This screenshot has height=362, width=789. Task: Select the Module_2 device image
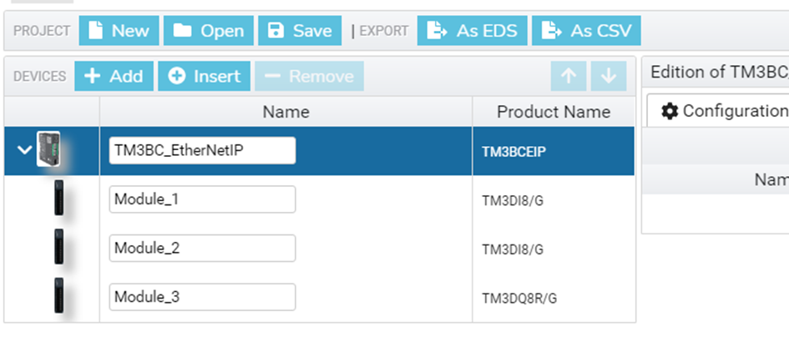(59, 246)
